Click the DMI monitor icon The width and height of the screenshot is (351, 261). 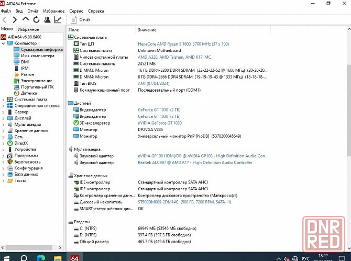point(17,62)
